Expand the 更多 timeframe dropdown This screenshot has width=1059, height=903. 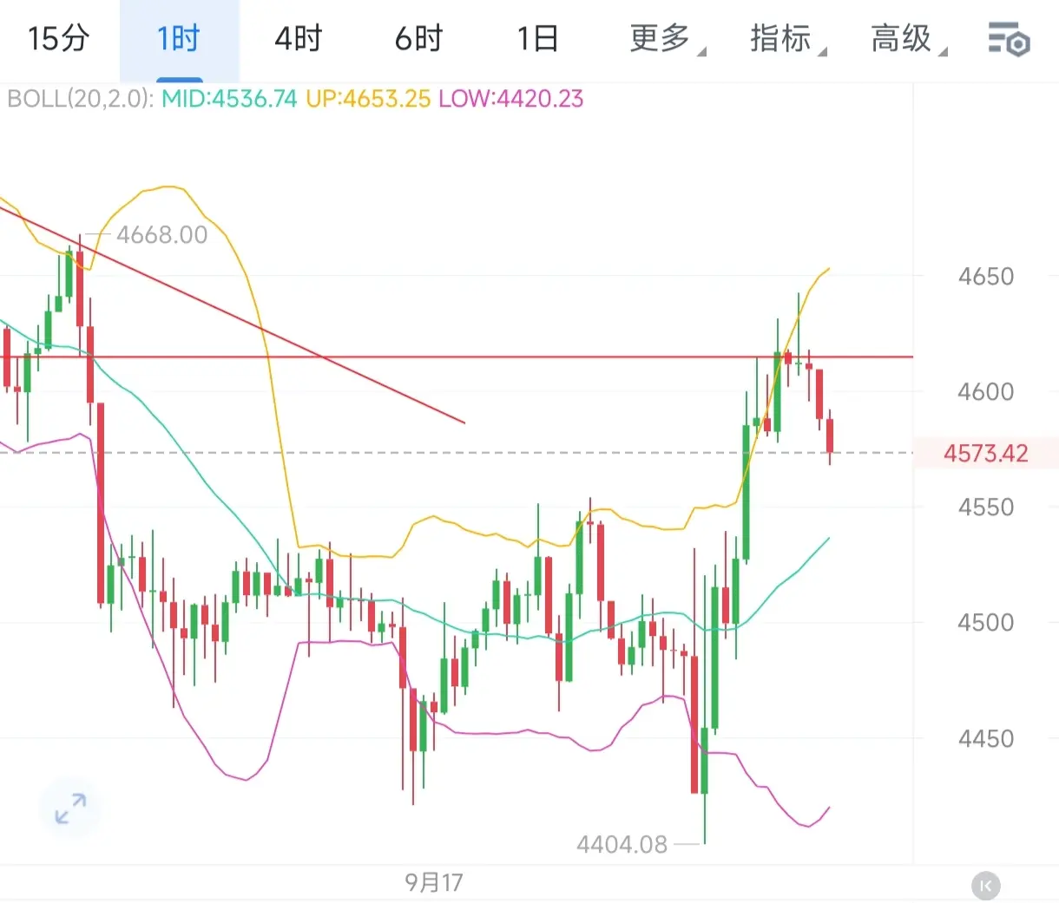pyautogui.click(x=667, y=39)
